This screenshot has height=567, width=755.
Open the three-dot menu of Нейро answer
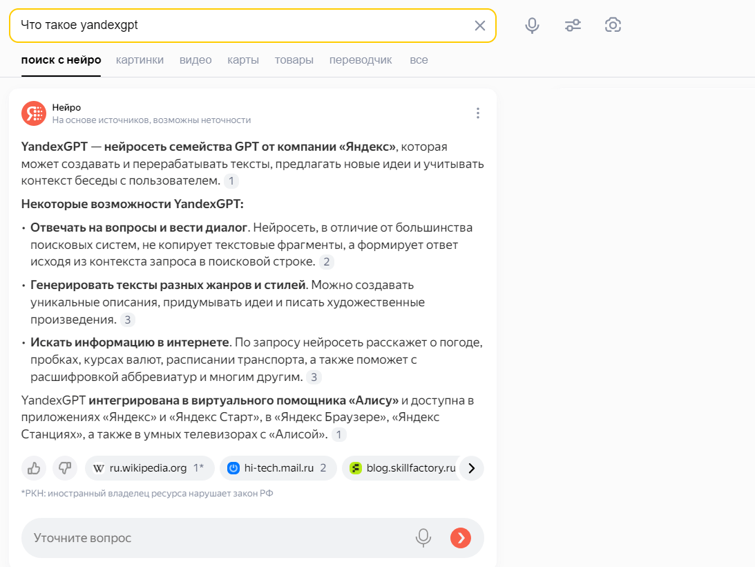pyautogui.click(x=477, y=113)
